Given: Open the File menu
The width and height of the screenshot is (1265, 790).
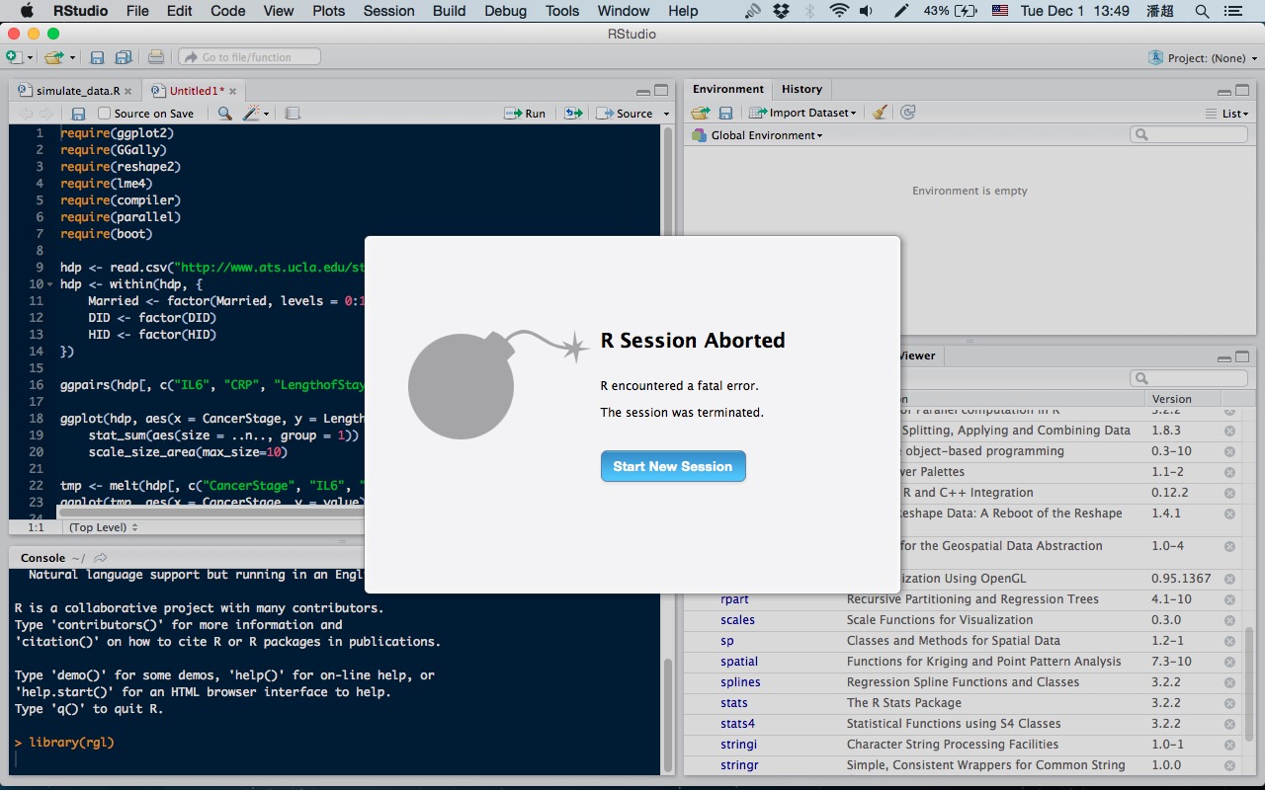Looking at the screenshot, I should (137, 11).
